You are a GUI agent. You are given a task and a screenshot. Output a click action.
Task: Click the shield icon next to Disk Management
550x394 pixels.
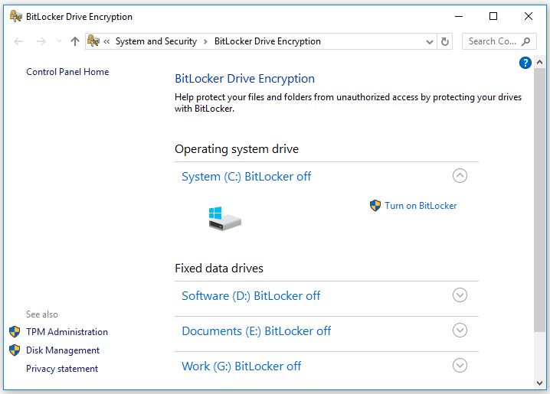pos(15,350)
